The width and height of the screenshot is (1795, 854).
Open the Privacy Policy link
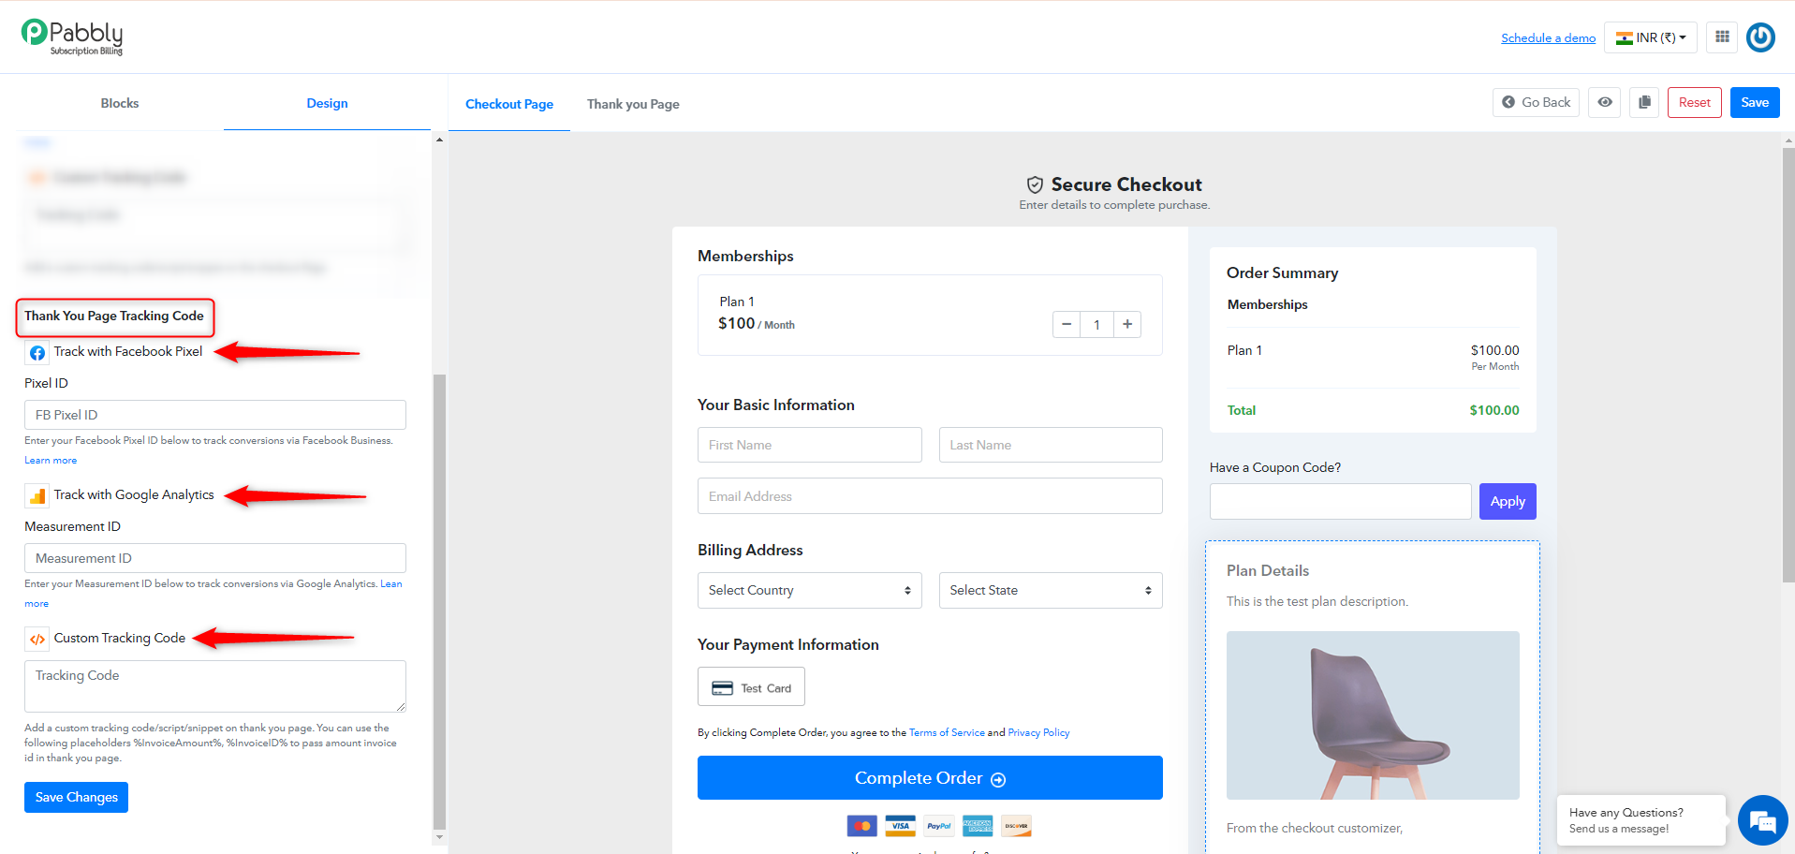click(x=1038, y=732)
